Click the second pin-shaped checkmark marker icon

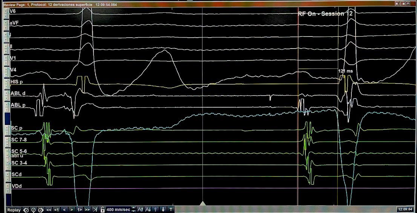point(34,210)
